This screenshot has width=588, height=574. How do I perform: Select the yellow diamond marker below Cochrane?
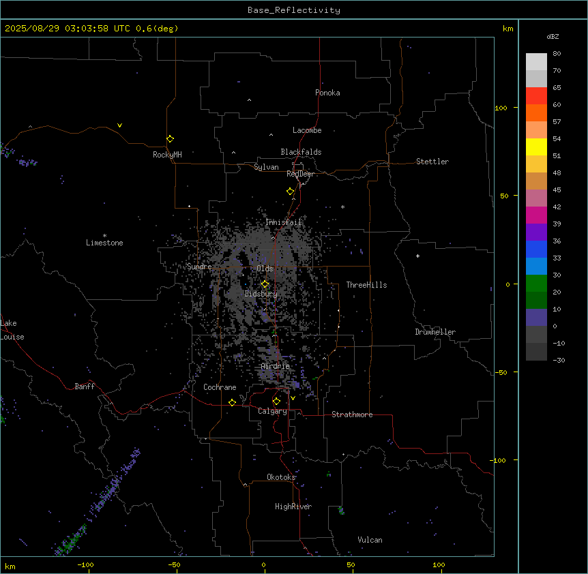[232, 402]
